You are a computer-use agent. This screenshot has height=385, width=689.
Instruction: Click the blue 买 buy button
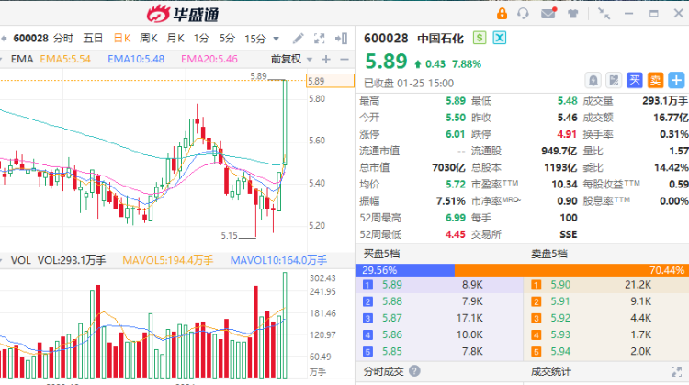coord(635,80)
